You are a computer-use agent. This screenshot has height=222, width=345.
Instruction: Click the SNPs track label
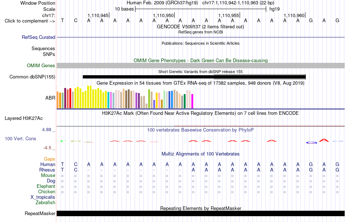coord(49,54)
